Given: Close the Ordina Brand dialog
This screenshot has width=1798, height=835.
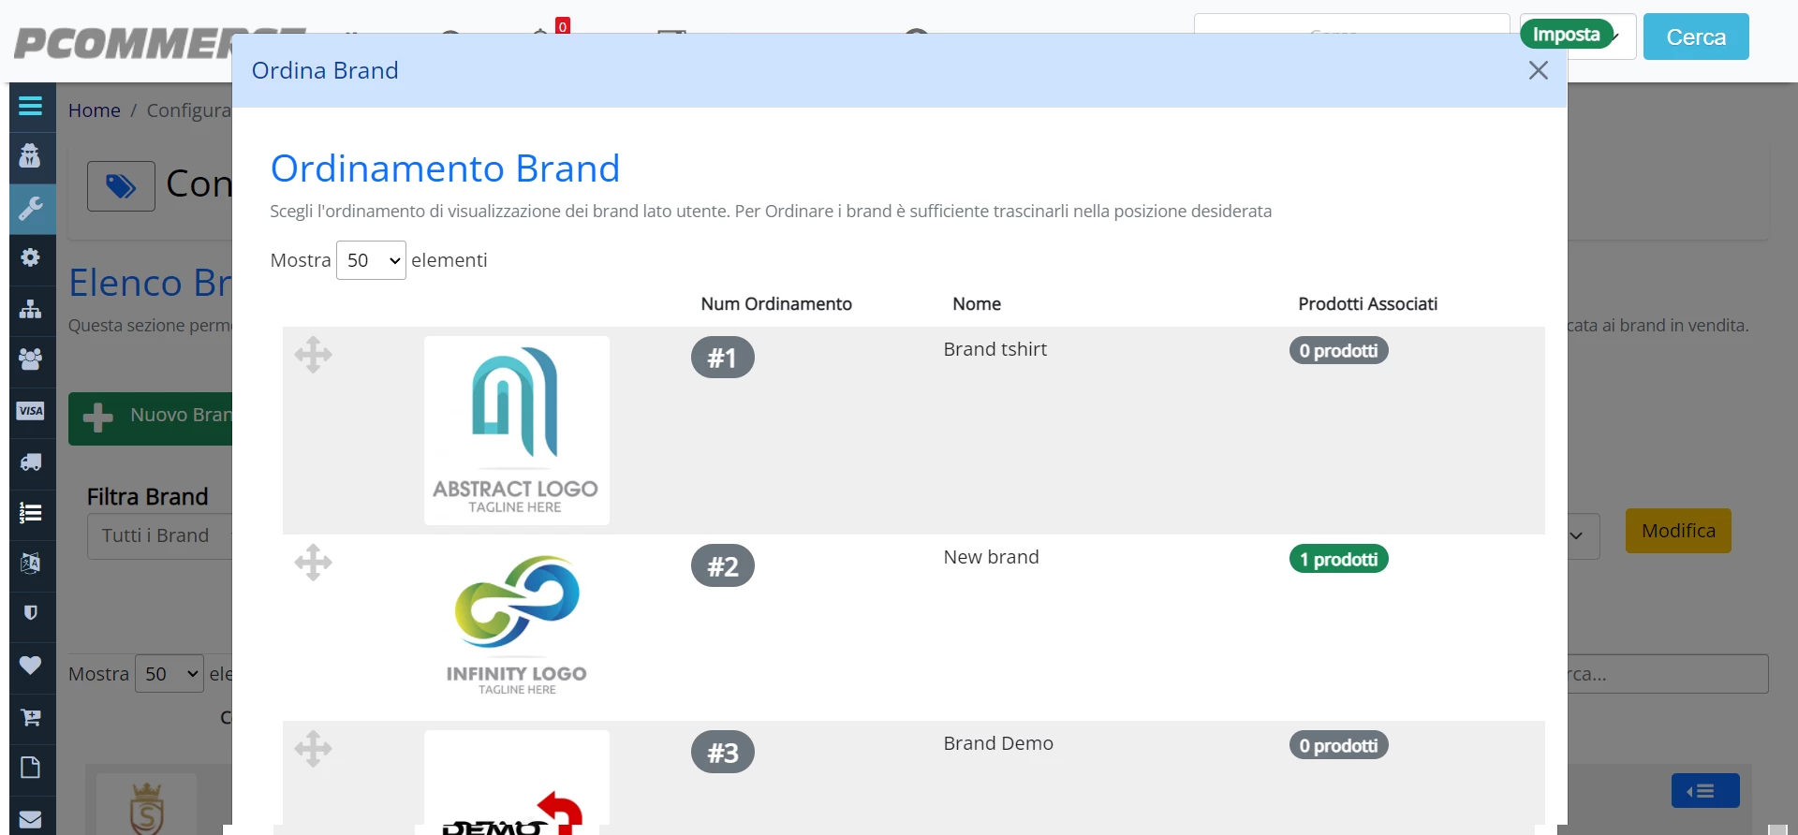Looking at the screenshot, I should coord(1538,70).
